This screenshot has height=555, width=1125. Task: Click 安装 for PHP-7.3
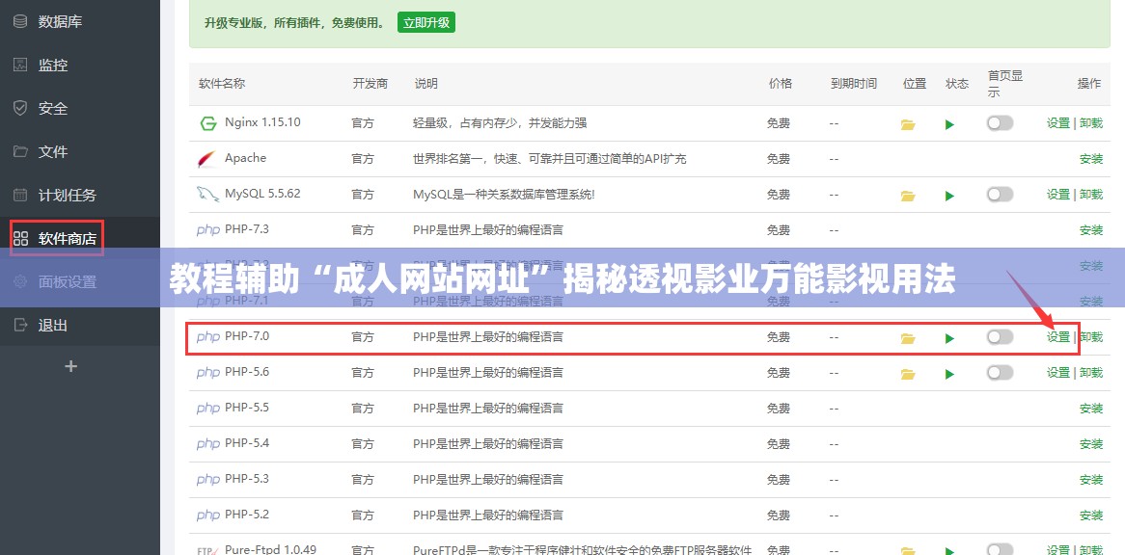point(1091,230)
